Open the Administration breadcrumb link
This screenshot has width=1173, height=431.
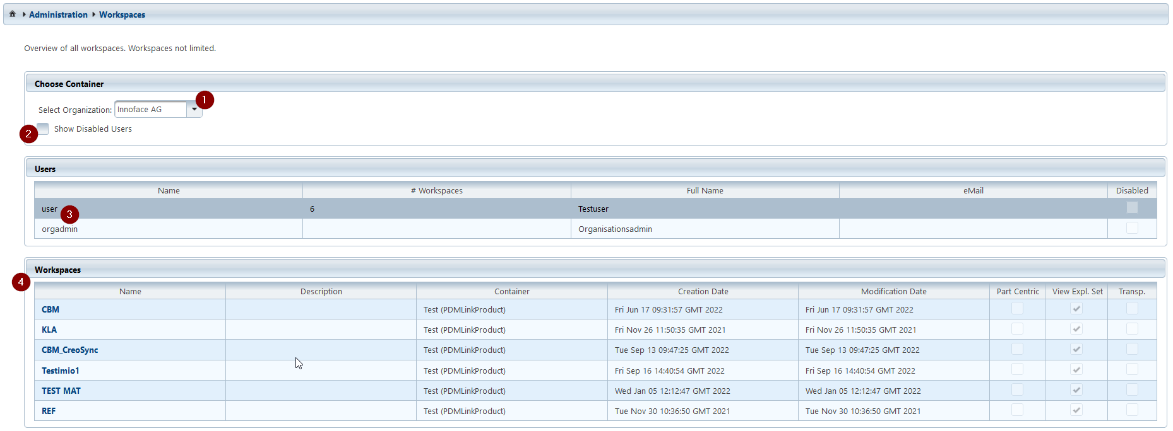(58, 14)
